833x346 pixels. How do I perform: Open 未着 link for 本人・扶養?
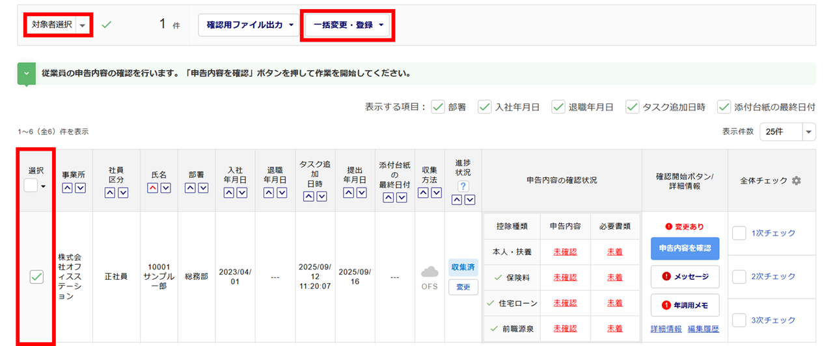click(x=615, y=252)
